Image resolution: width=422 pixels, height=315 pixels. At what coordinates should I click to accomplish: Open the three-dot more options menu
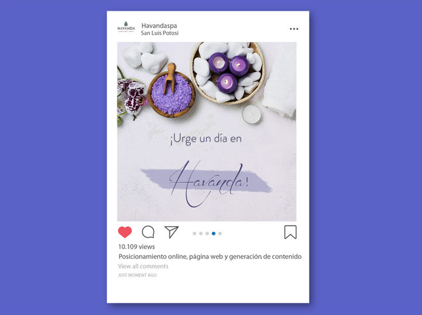pos(294,29)
